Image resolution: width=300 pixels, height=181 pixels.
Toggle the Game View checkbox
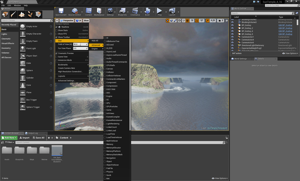point(56,57)
